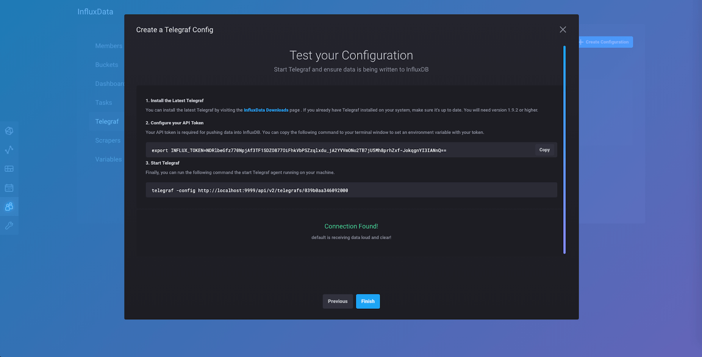The image size is (702, 357).
Task: Click the plus Create Configuration button
Action: 605,42
